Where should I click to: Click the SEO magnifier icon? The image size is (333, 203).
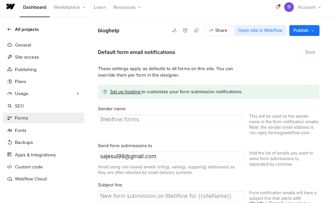pos(10,106)
